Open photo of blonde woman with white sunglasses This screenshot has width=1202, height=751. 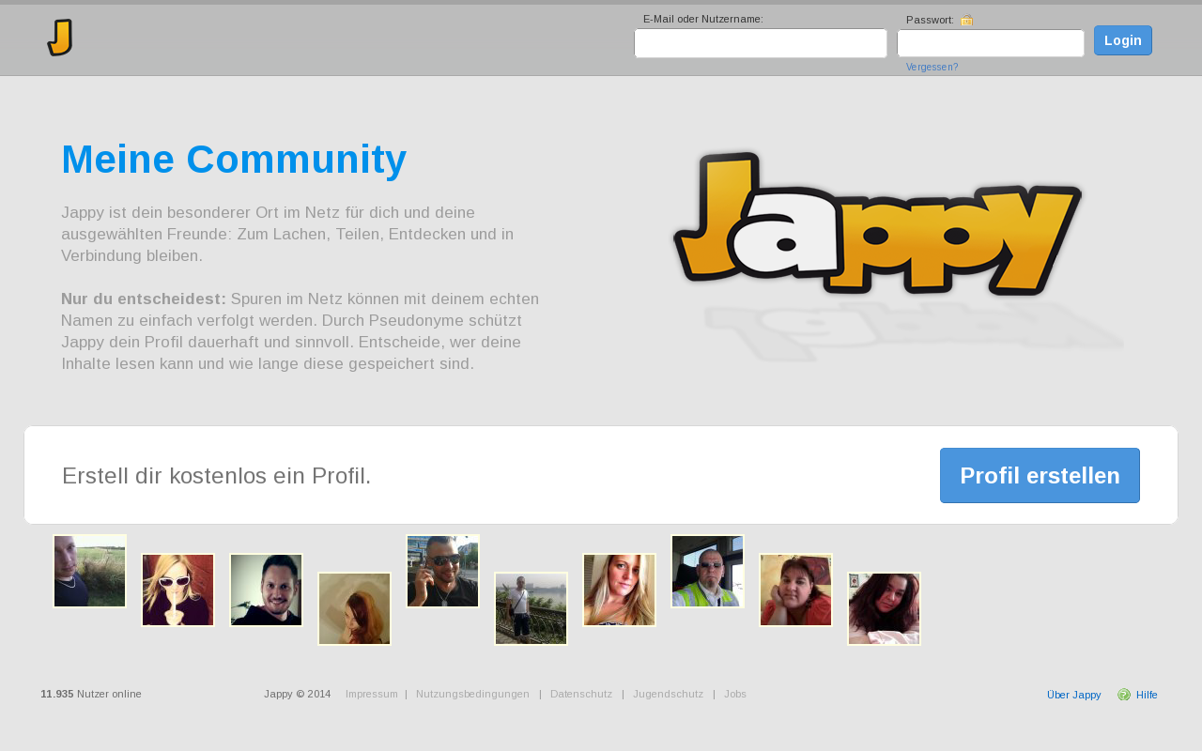(x=178, y=590)
